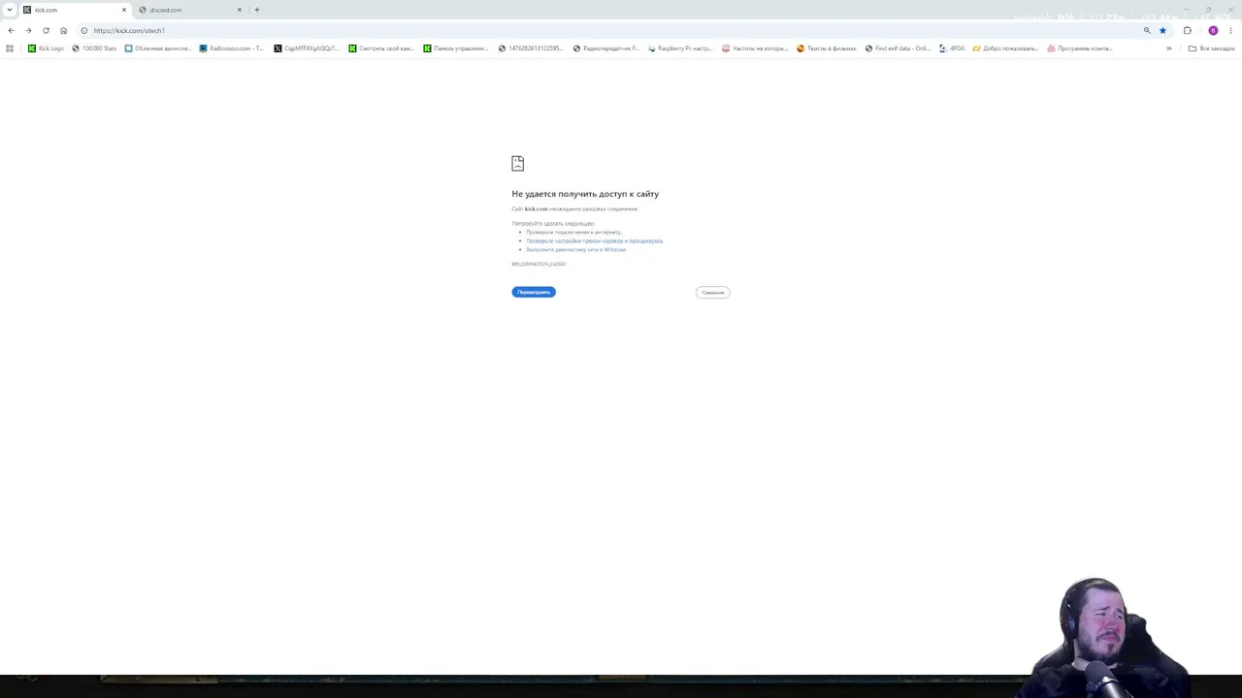This screenshot has height=698, width=1242.
Task: Open the 'Панель управлени...' bookmark
Action: [456, 48]
